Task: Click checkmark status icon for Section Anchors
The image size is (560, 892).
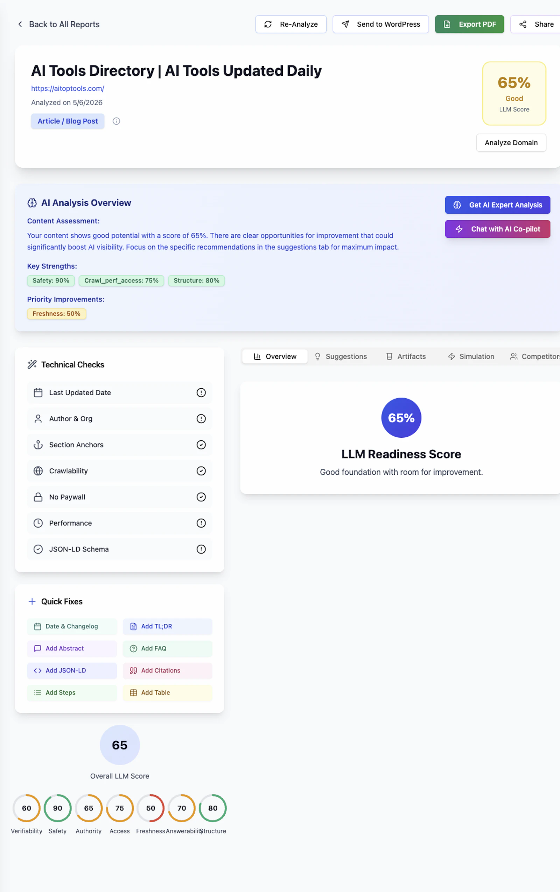Action: pos(201,445)
